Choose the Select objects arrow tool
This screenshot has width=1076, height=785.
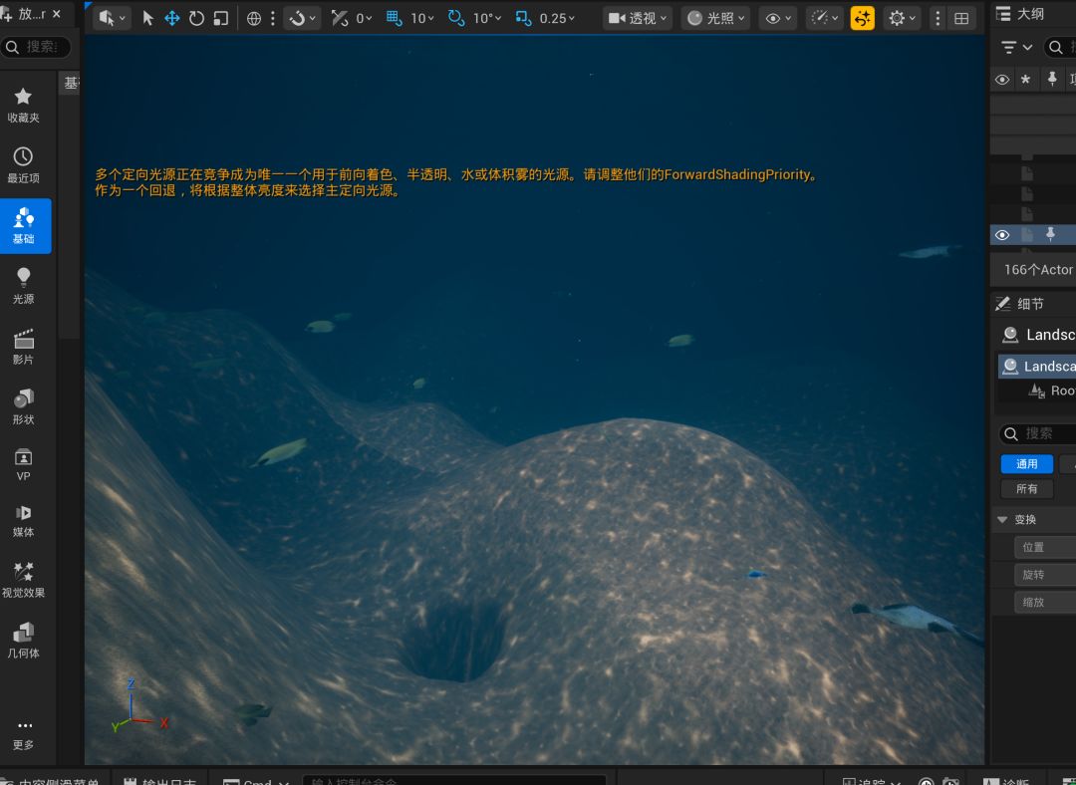coord(147,19)
